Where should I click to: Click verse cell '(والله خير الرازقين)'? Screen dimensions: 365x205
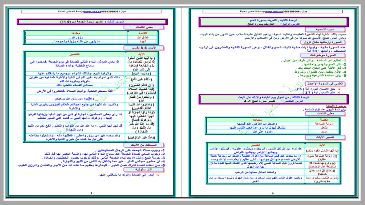[141, 137]
